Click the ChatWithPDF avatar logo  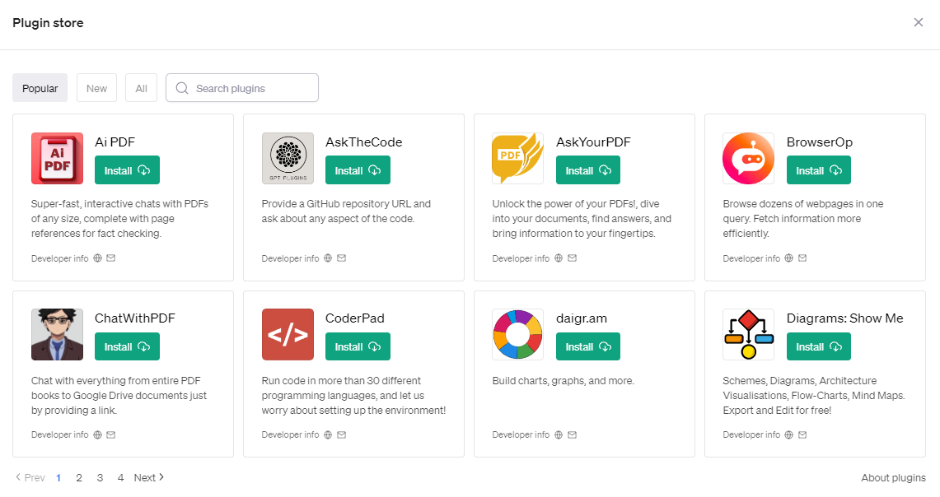57,334
